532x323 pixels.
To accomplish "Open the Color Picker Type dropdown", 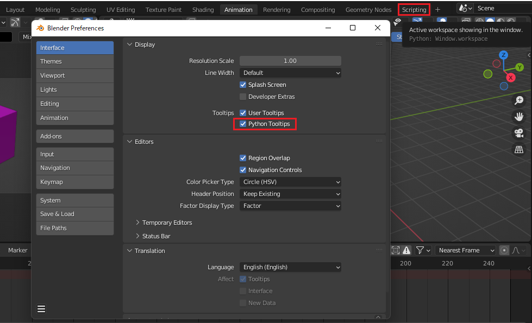I will coord(290,182).
